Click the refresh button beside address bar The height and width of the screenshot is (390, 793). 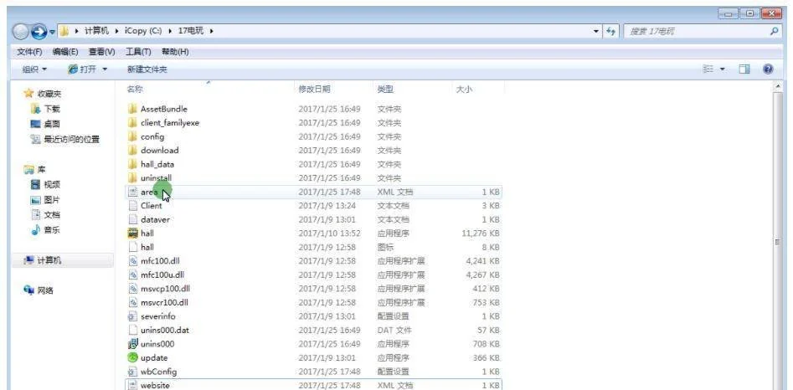click(610, 31)
